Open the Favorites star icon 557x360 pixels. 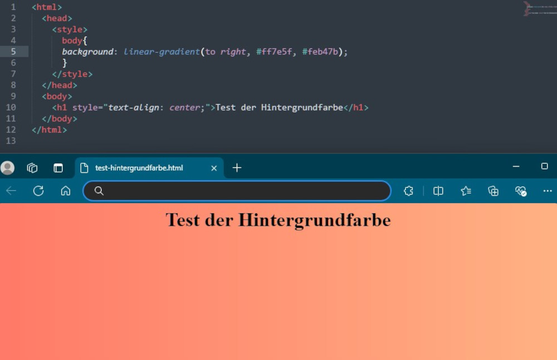pyautogui.click(x=466, y=191)
